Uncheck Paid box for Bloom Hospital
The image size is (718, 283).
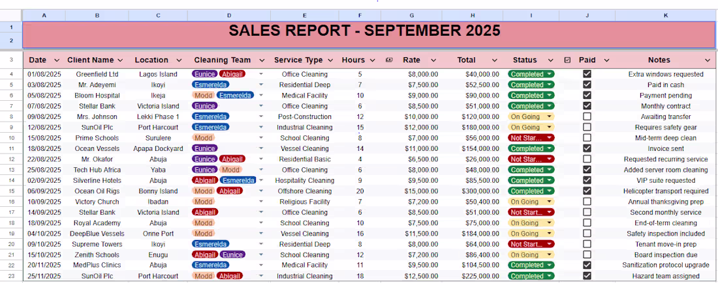pyautogui.click(x=587, y=95)
